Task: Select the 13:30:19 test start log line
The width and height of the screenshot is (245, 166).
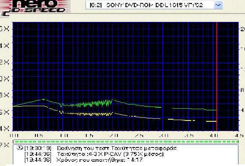Action: (x=101, y=148)
